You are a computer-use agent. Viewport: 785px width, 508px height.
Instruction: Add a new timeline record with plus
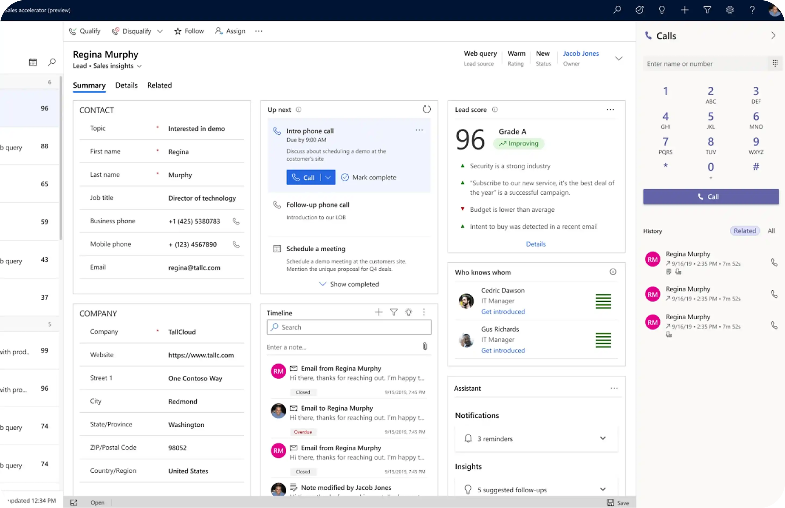[x=379, y=312]
